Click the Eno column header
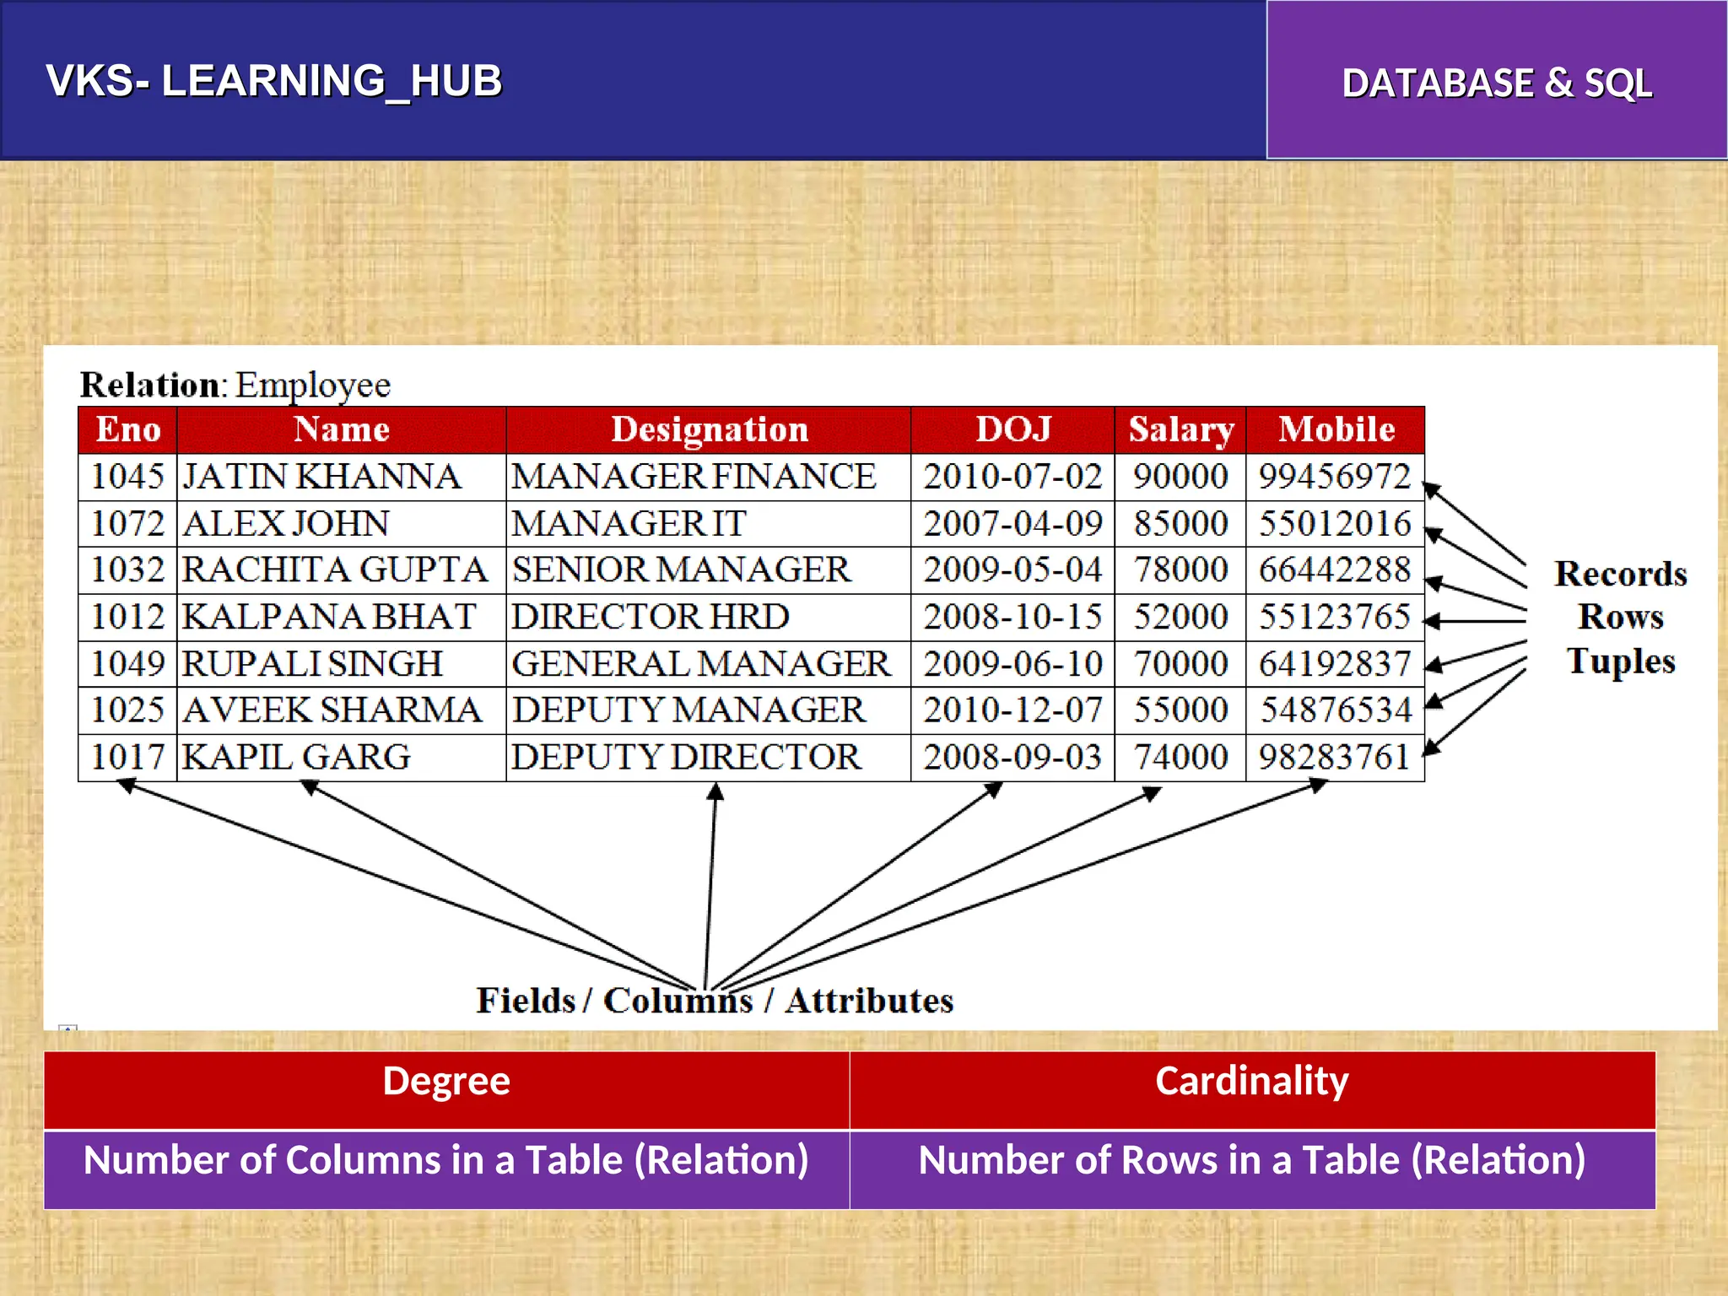The image size is (1728, 1296). pos(128,430)
